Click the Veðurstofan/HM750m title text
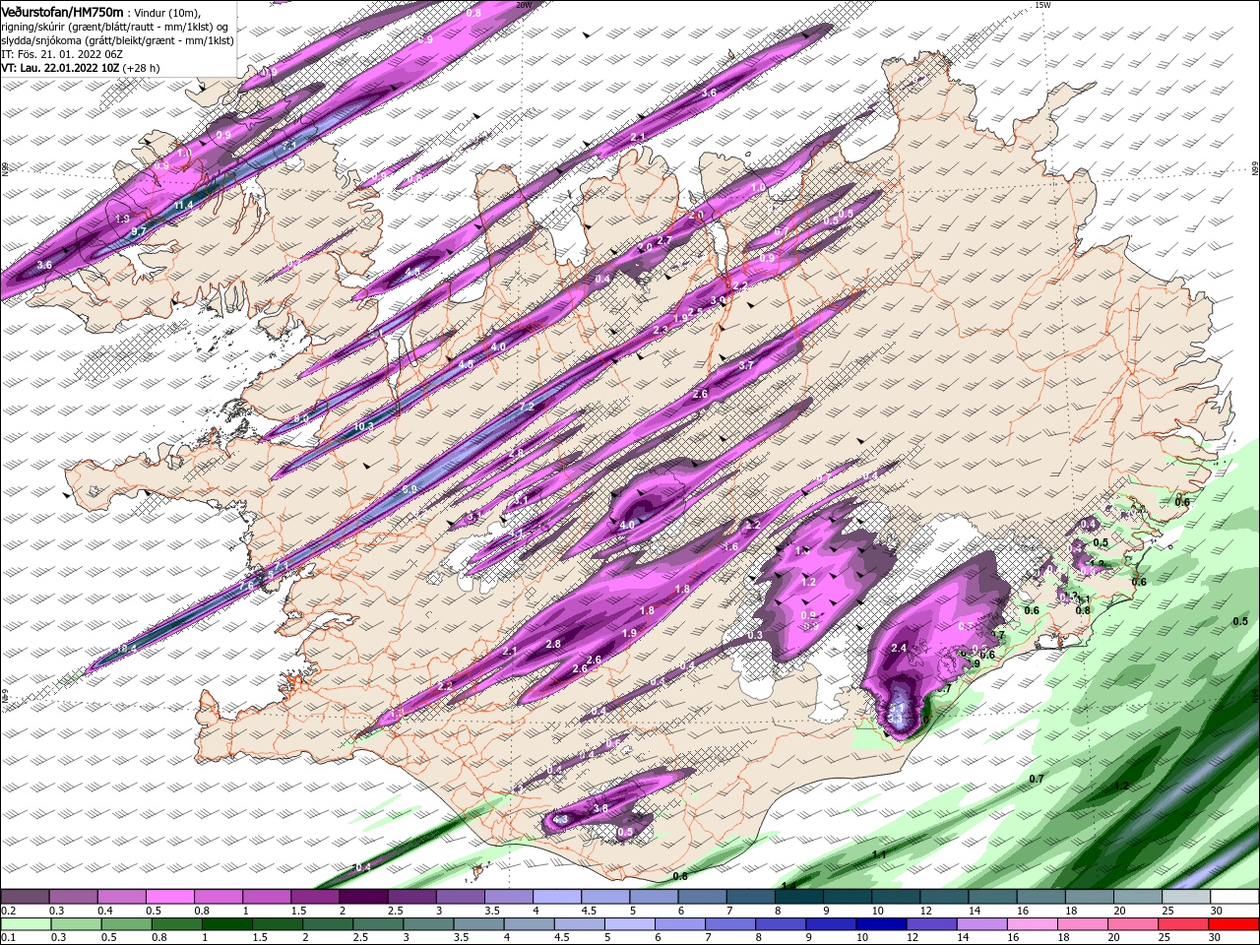The width and height of the screenshot is (1260, 945). pos(61,11)
